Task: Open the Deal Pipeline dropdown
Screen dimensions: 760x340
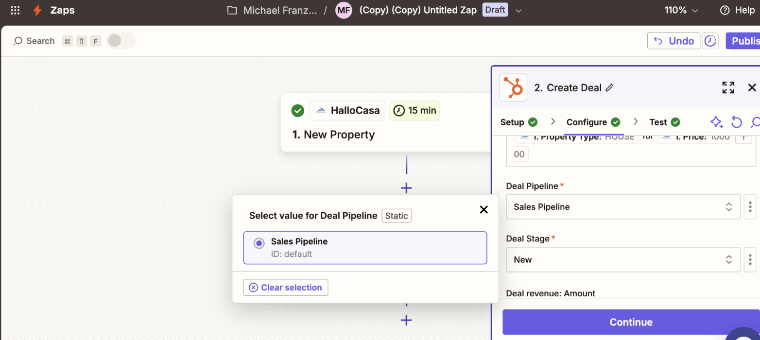Action: click(x=623, y=207)
